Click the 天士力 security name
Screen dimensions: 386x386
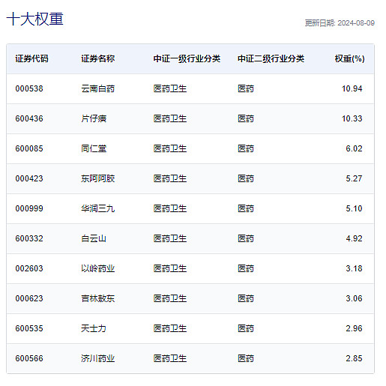[94, 328]
